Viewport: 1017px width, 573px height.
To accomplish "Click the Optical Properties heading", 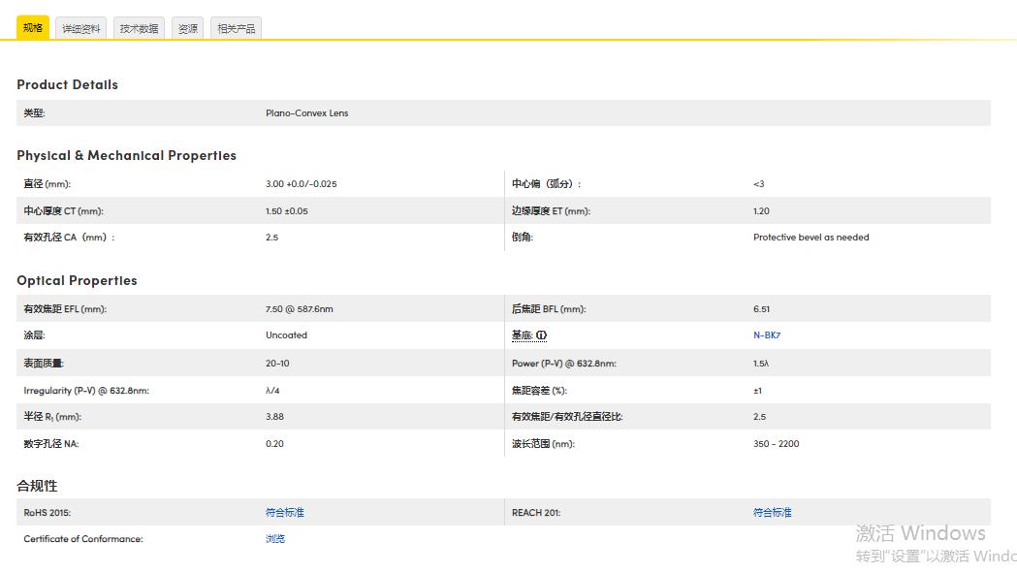I will 77,281.
